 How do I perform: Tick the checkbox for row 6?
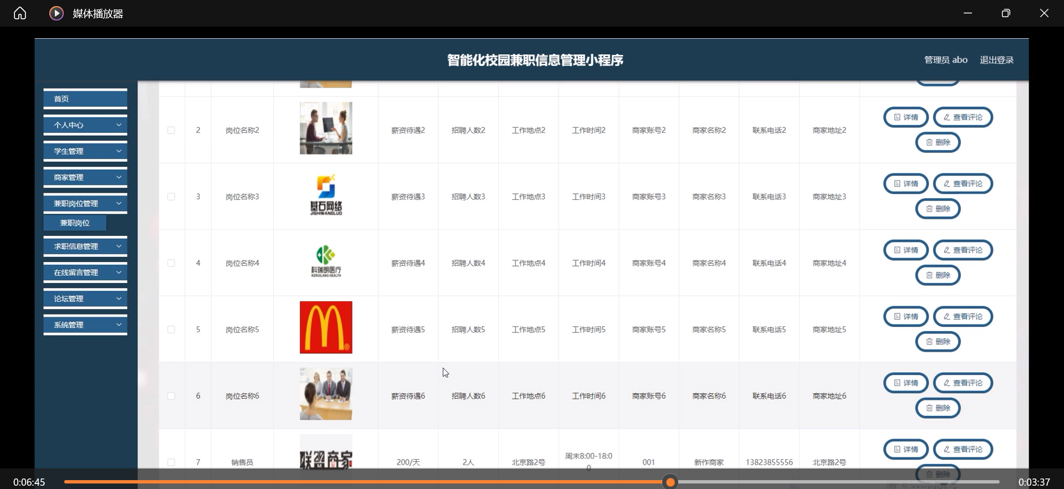click(171, 396)
